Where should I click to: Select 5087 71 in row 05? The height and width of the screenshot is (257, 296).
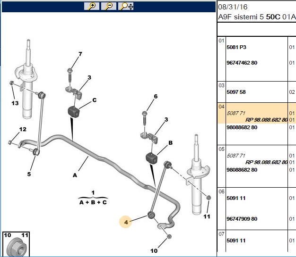tap(236, 156)
